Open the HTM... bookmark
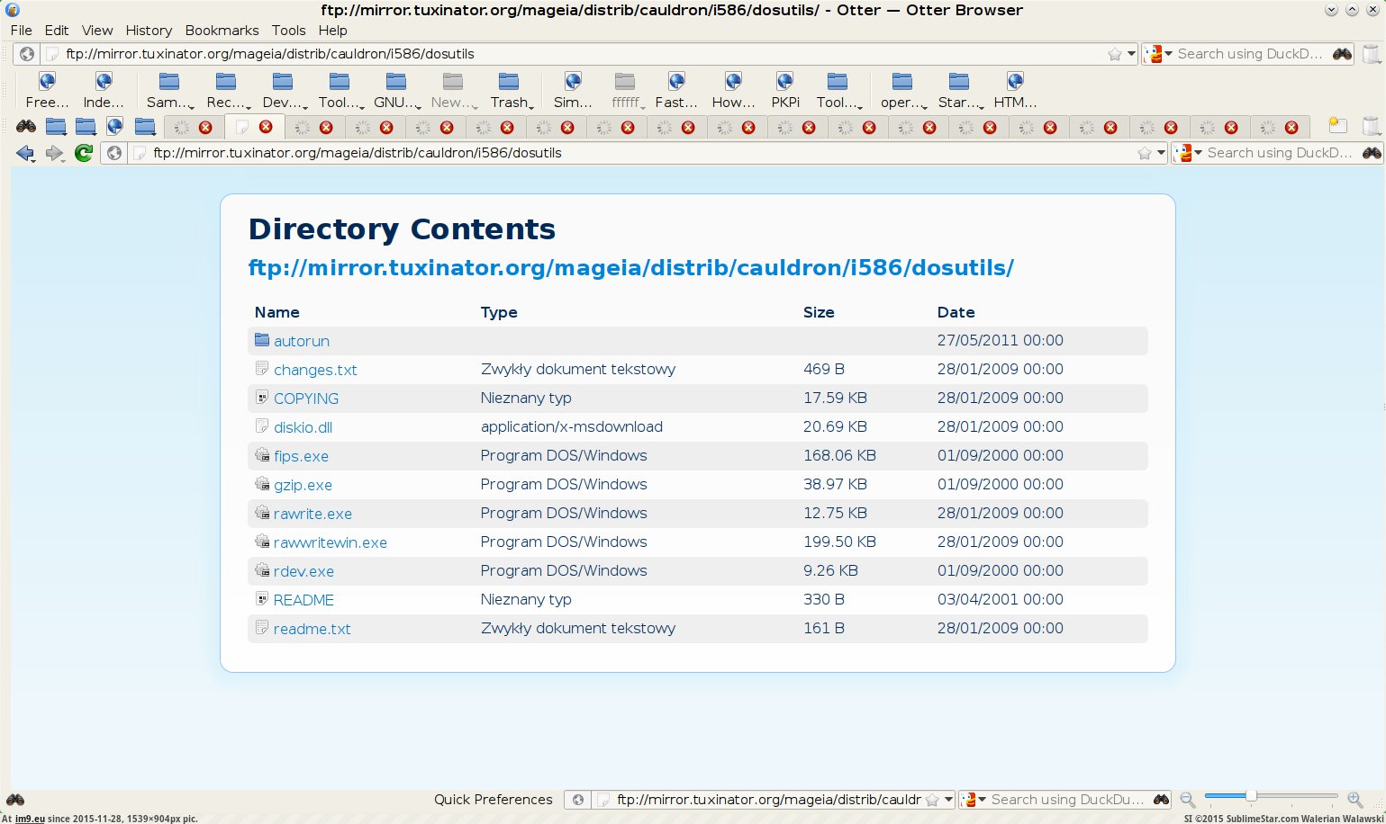This screenshot has height=824, width=1386. pyautogui.click(x=1015, y=91)
